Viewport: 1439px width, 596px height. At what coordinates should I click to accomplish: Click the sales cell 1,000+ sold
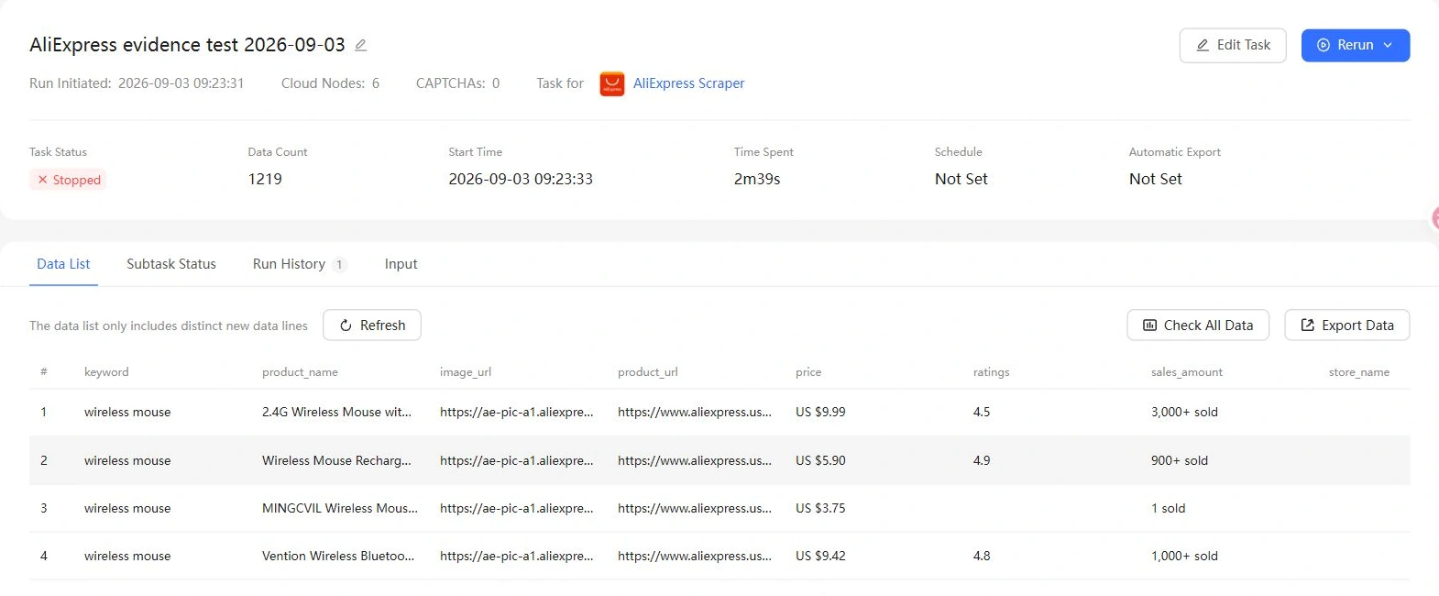(x=1184, y=557)
